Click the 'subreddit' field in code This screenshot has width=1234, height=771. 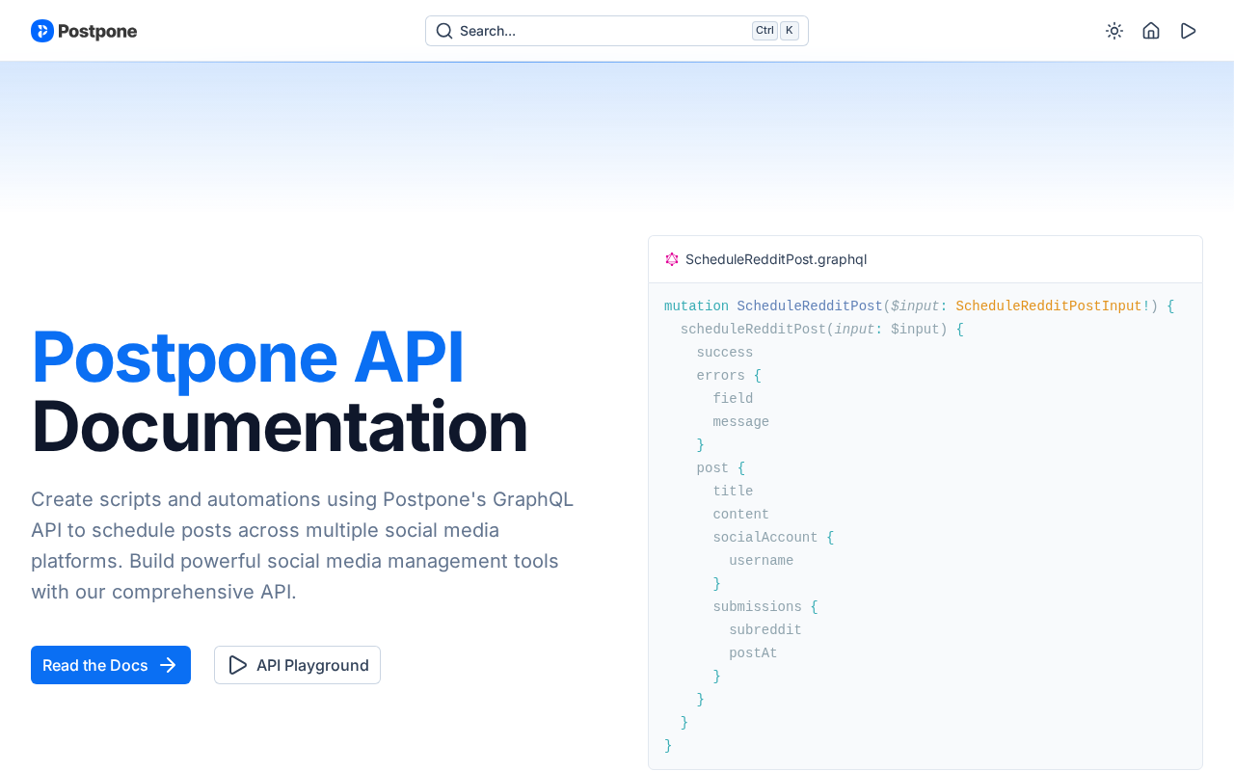click(x=765, y=630)
